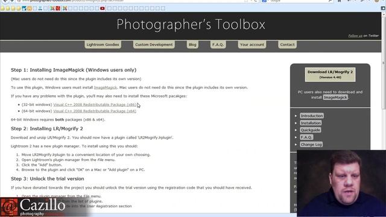
Task: Open the Blog navigation item
Action: 192,45
